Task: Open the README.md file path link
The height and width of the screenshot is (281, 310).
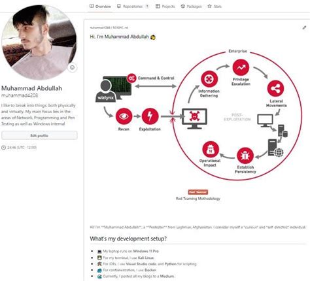Action: point(109,27)
